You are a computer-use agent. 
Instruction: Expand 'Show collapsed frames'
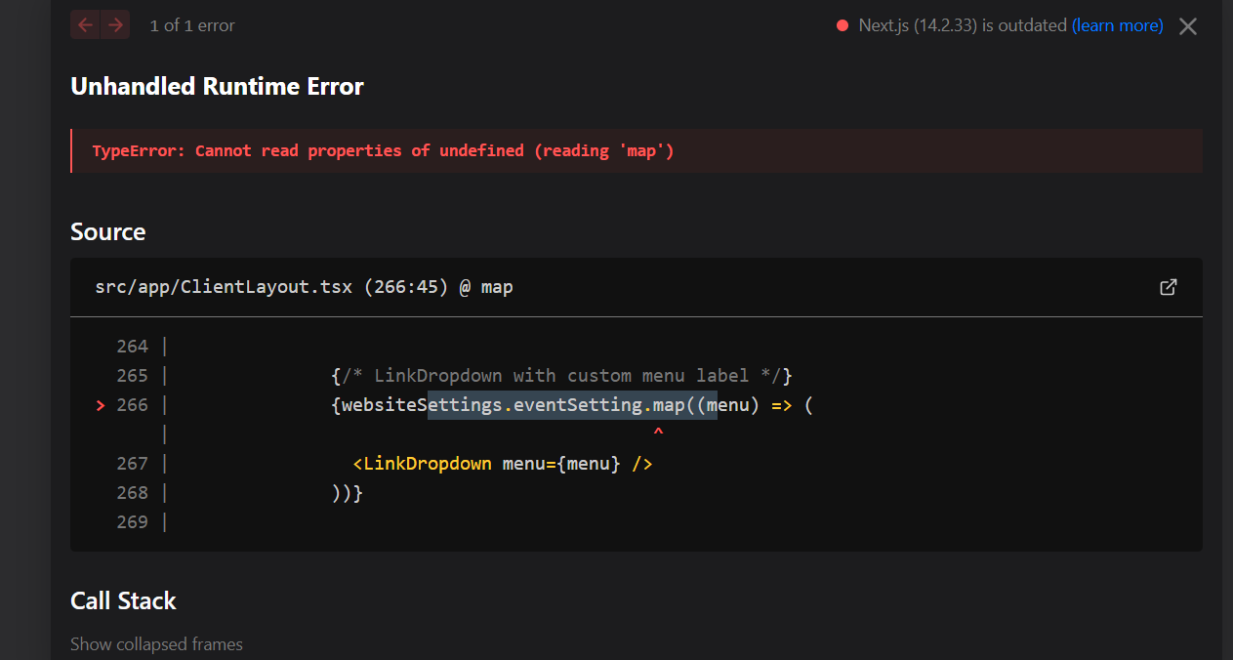pyautogui.click(x=156, y=644)
